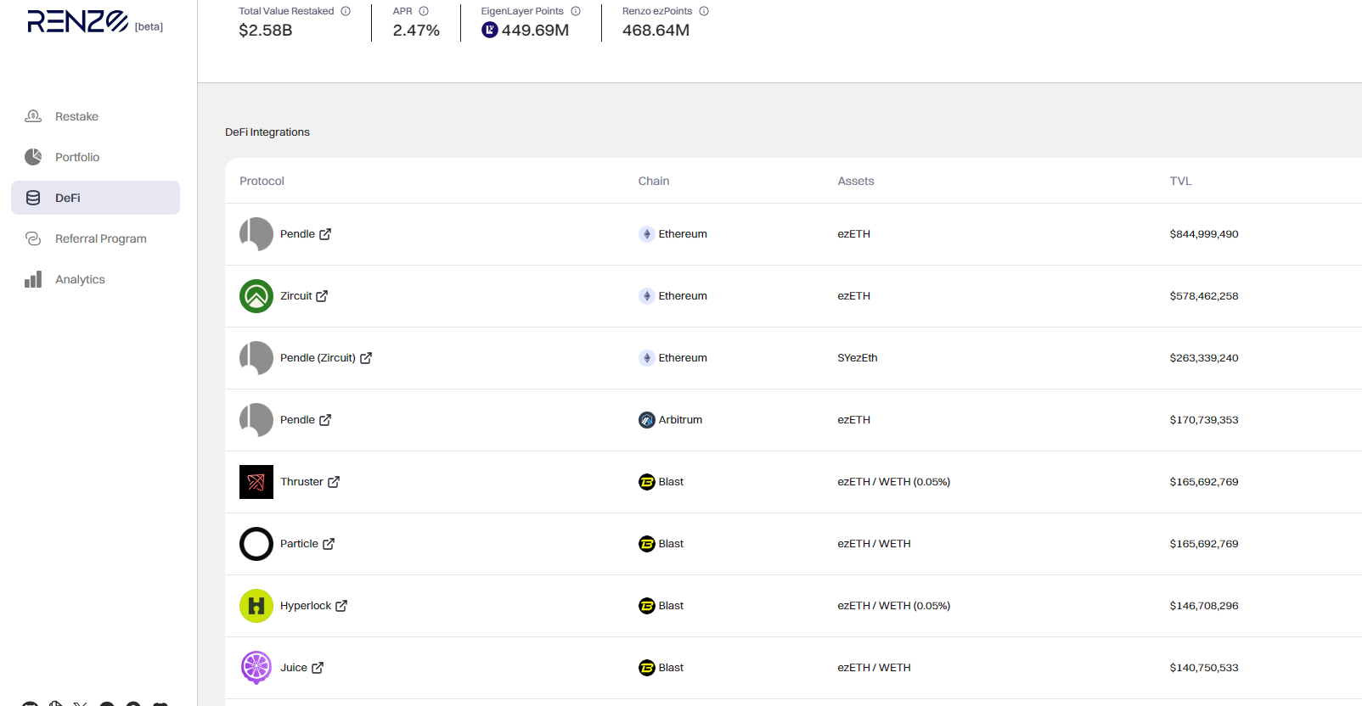Show info for Renzo ezPoints

click(704, 11)
